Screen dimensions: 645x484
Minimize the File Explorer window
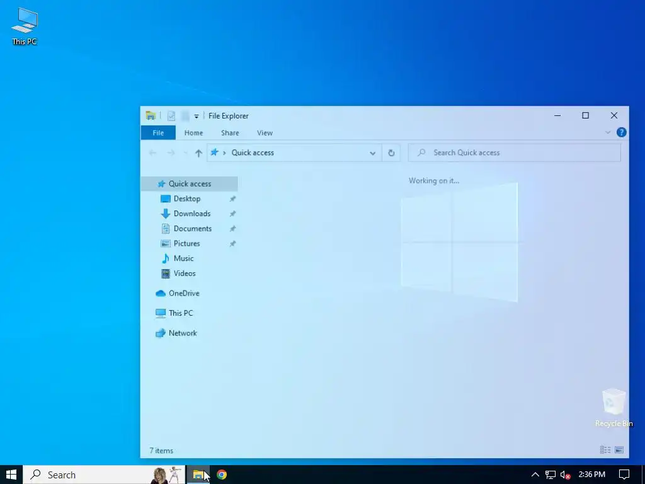557,116
